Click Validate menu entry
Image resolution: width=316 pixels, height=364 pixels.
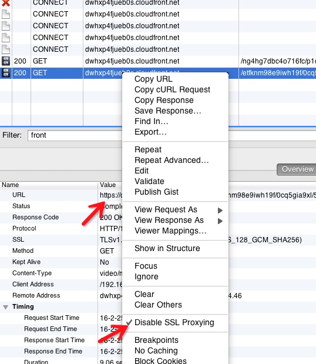point(149,181)
